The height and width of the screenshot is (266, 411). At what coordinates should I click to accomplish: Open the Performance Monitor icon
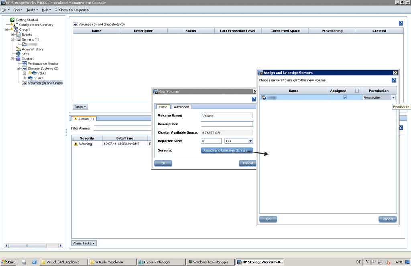(x=24, y=63)
